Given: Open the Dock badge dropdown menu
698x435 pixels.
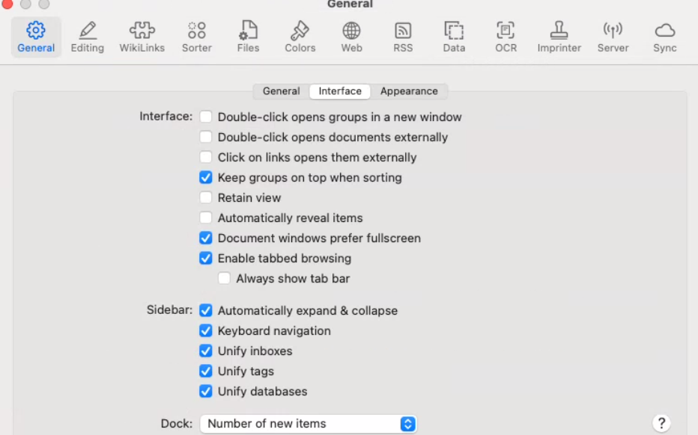Looking at the screenshot, I should point(308,424).
